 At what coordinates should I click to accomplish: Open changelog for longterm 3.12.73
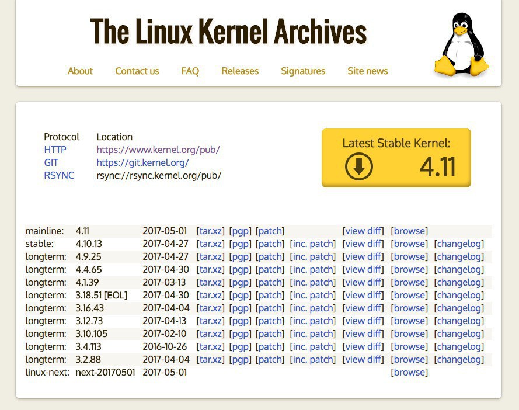pos(459,321)
